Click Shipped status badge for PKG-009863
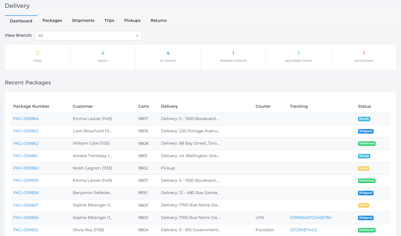This screenshot has height=236, width=401. tap(366, 131)
